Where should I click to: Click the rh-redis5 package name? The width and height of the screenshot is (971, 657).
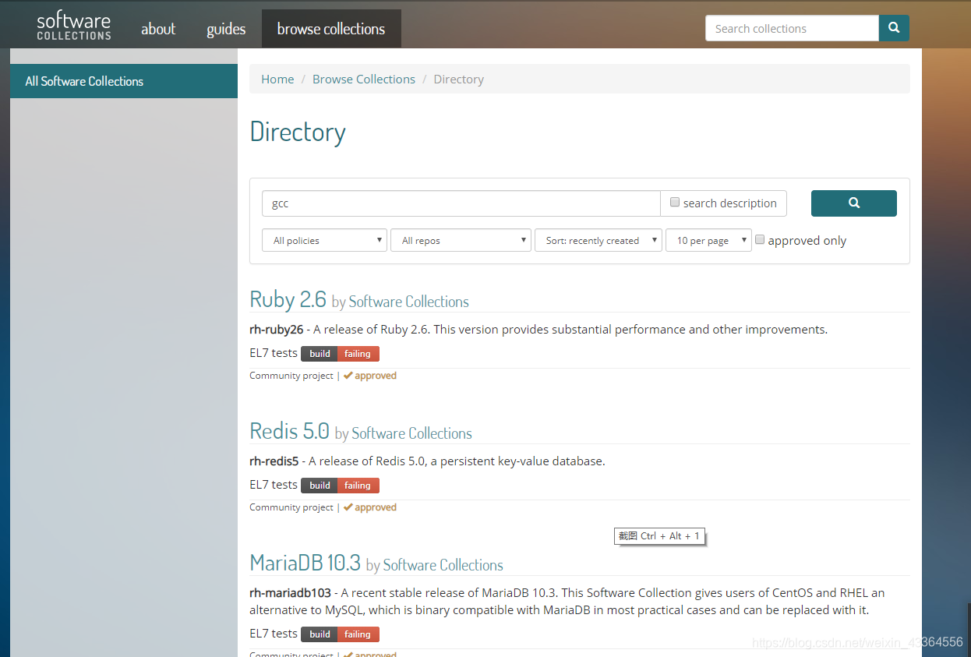(x=274, y=461)
